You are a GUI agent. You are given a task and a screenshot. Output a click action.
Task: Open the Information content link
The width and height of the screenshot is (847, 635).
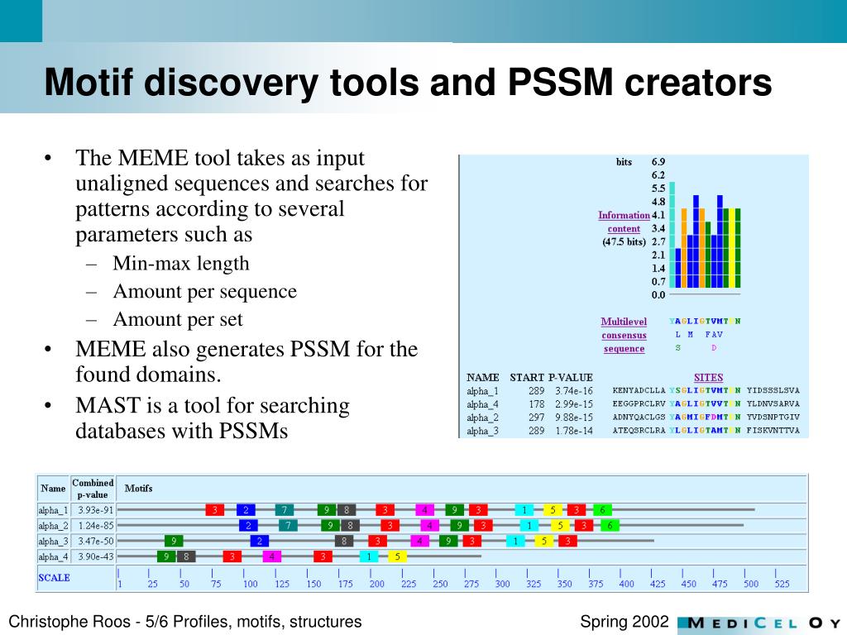point(624,222)
